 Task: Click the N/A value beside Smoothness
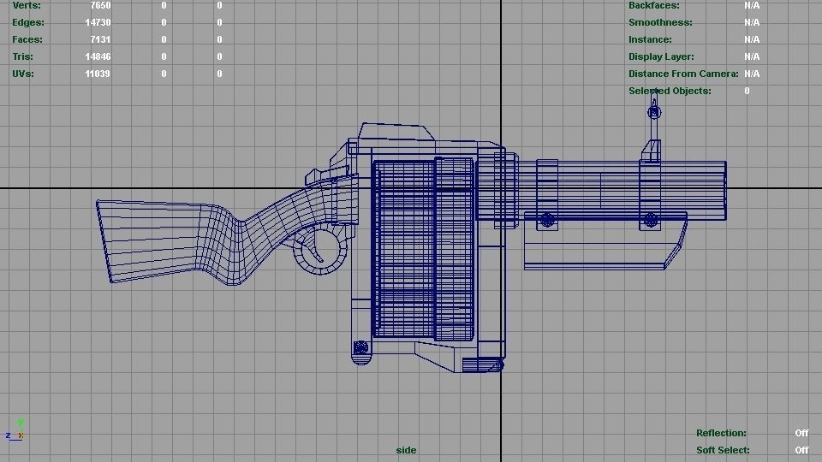[x=752, y=22]
